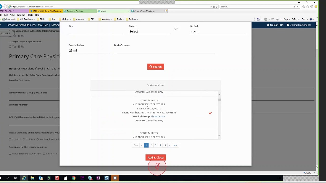Click the page scrollbar down arrow
The image size is (326, 183).
click(x=317, y=167)
